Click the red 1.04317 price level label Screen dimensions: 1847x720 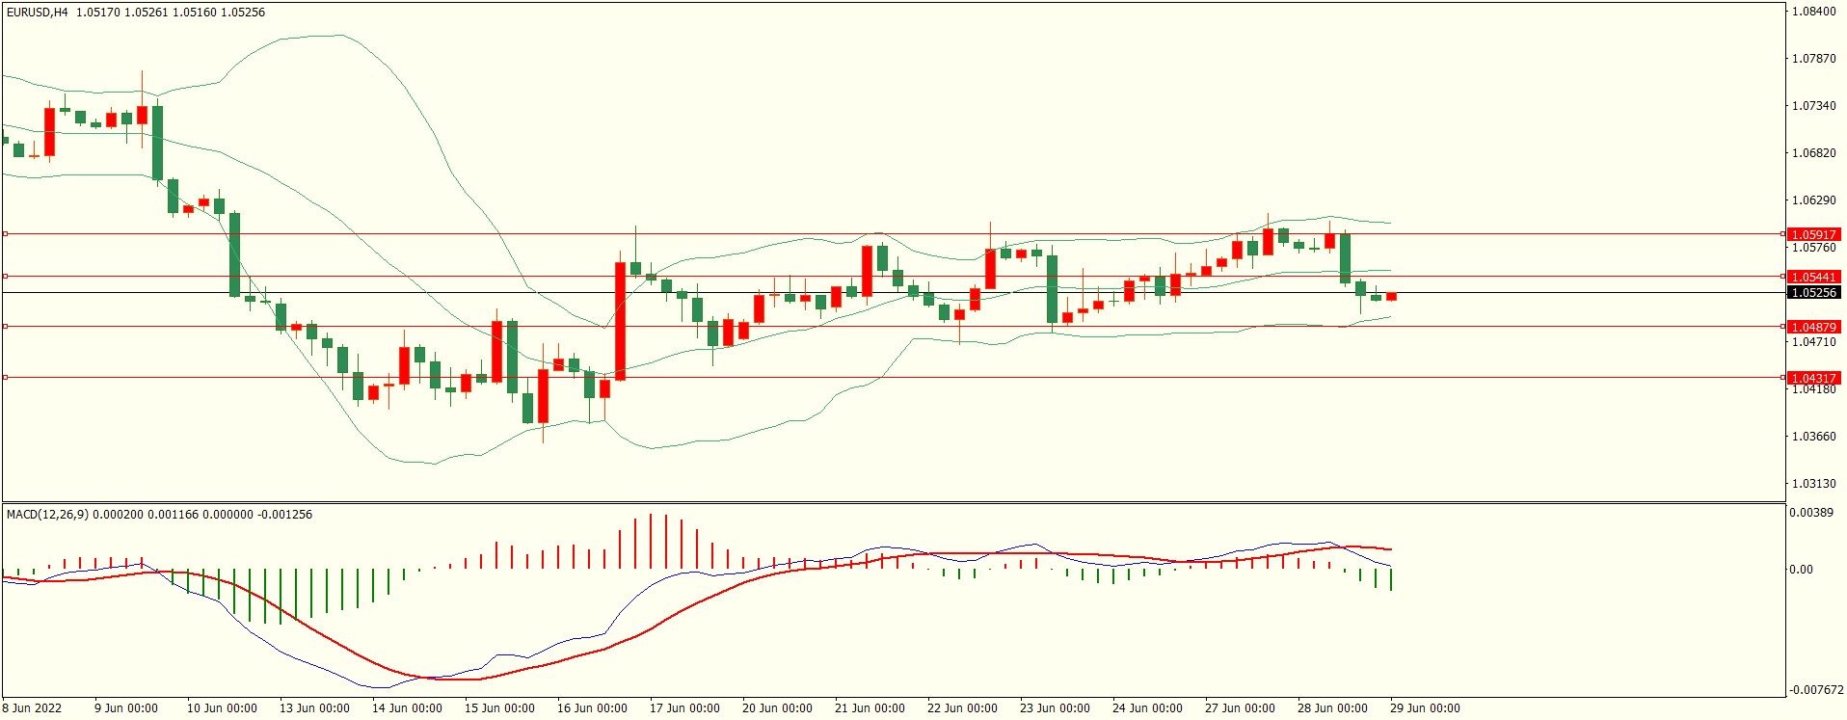[1813, 378]
